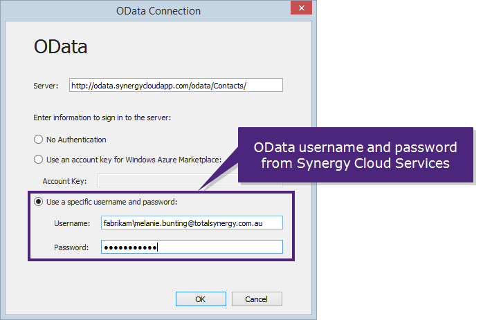Image resolution: width=483 pixels, height=320 pixels.
Task: Confirm the connection with OK
Action: pos(201,299)
